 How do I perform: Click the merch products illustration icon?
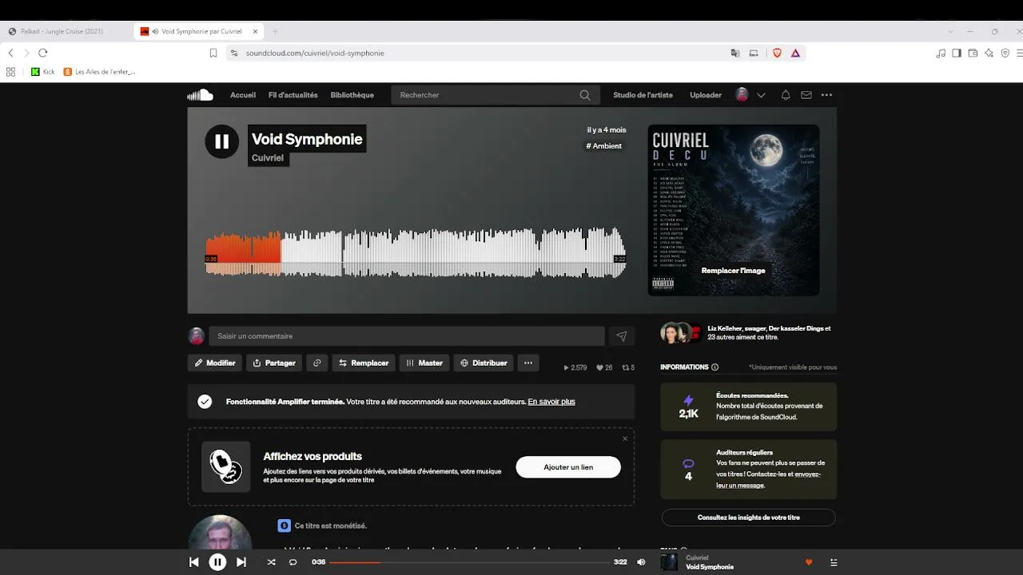coord(226,466)
